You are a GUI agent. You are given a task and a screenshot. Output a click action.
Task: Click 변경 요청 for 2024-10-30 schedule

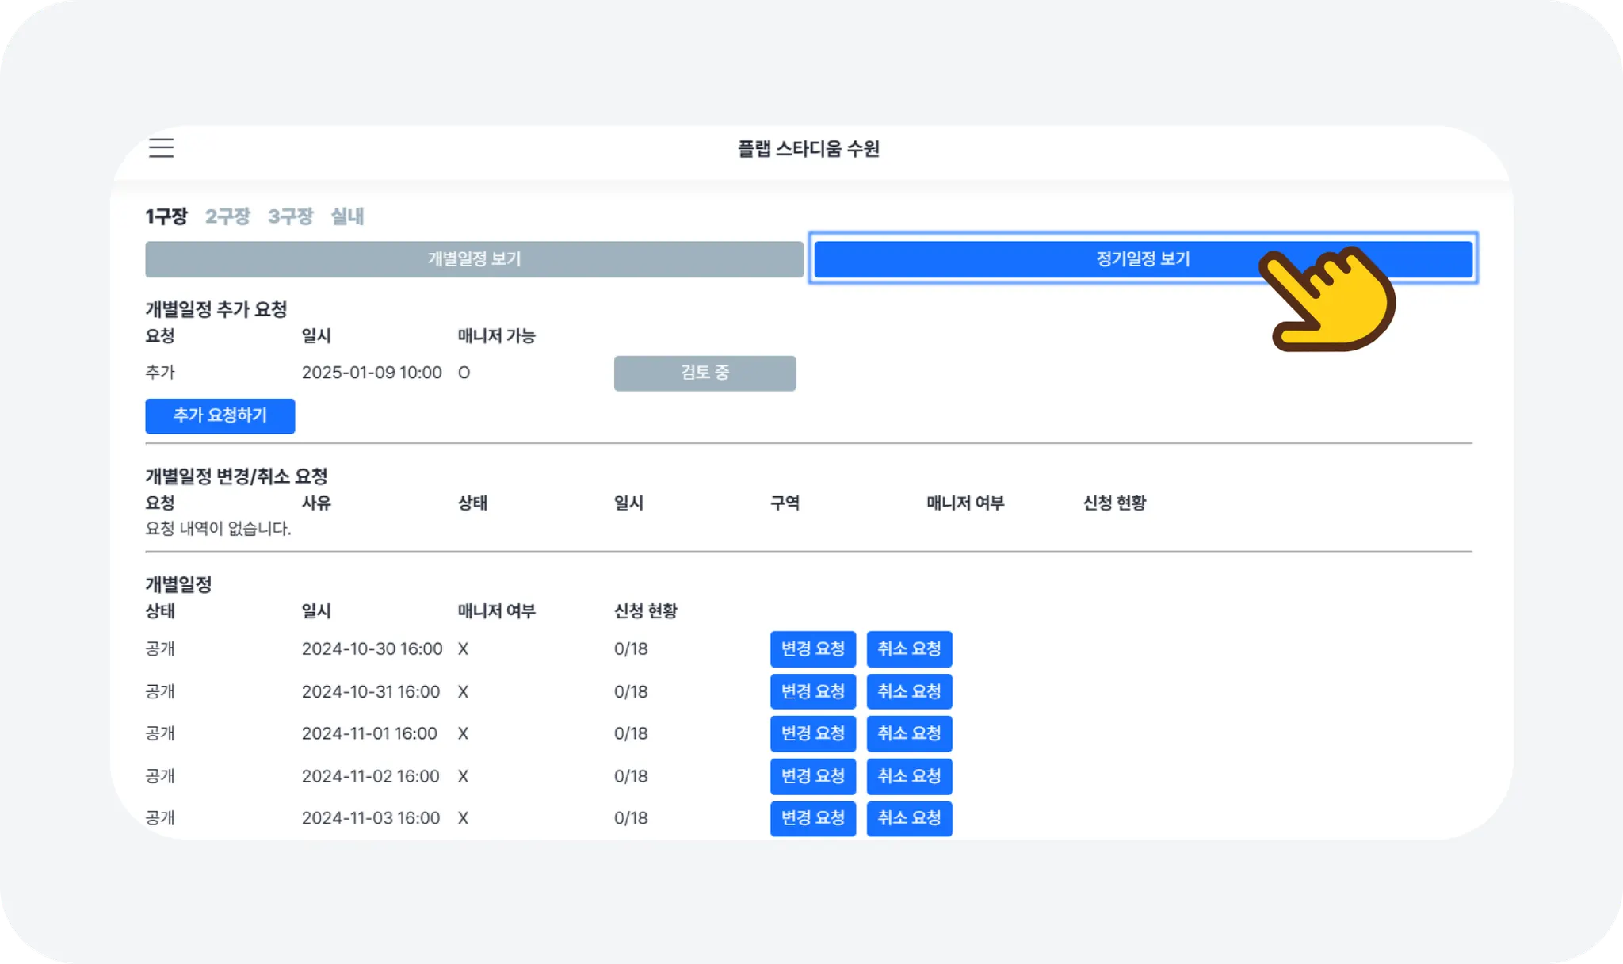click(812, 649)
